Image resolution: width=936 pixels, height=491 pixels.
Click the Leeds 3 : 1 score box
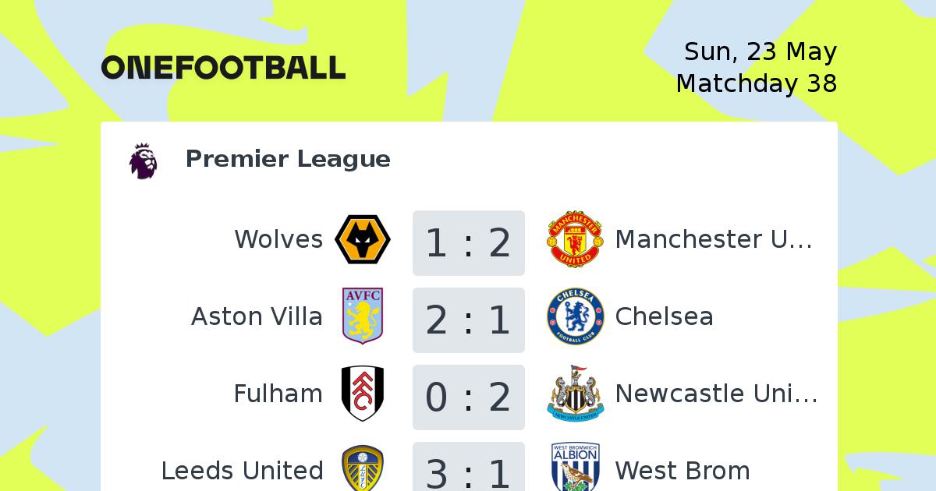point(469,467)
